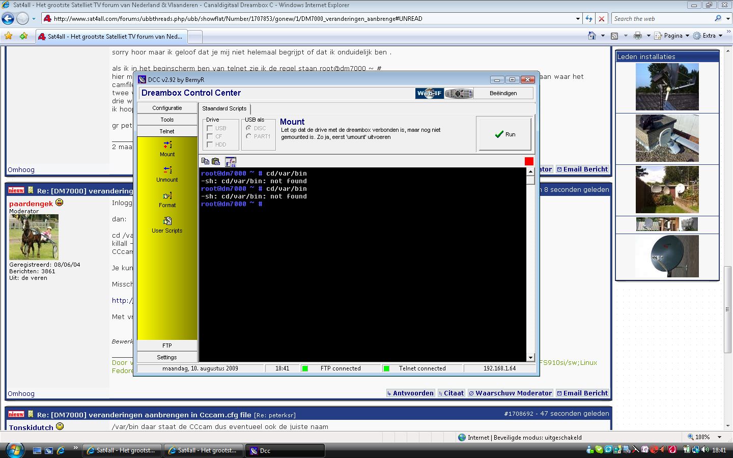Open the grey dish thumbnail at bottom
This screenshot has height=458, width=733.
tap(667, 256)
